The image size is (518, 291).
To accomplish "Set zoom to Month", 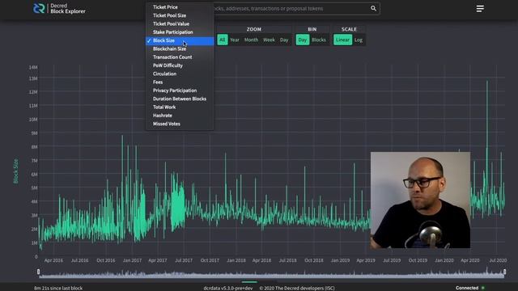I will 251,40.
